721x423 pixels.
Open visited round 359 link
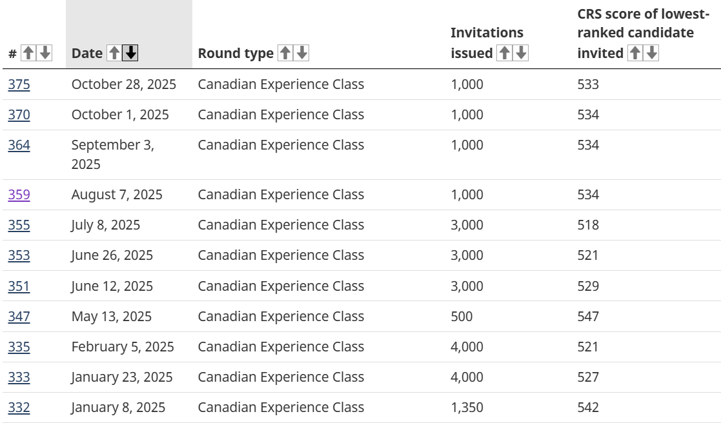pos(19,195)
